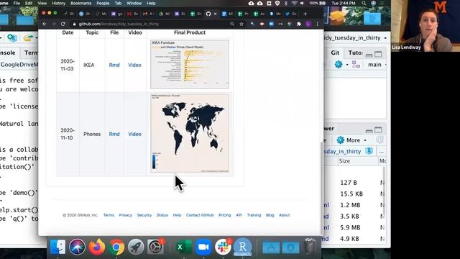Image resolution: width=460 pixels, height=259 pixels.
Task: Click the Spotlight search icon in menu bar
Action: click(364, 3)
